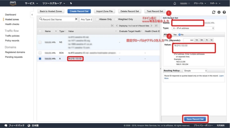
Task: Open the notifications bell
Action: tap(175, 3)
